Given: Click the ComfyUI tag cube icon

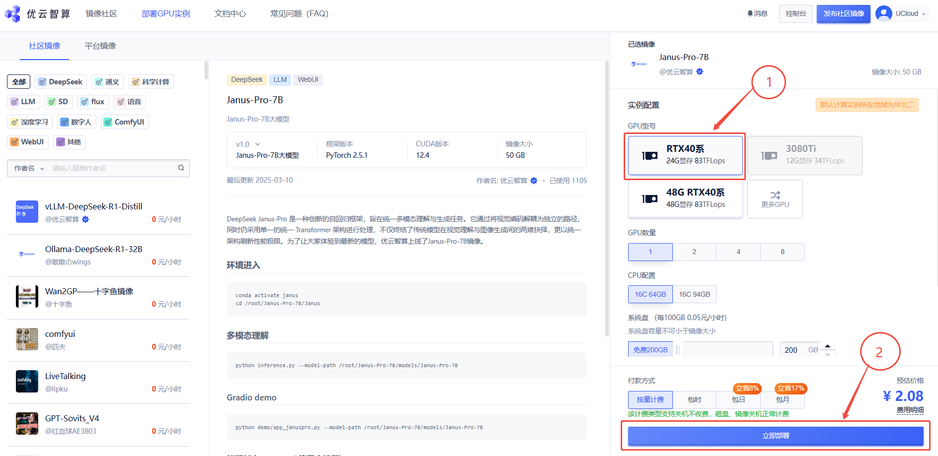Looking at the screenshot, I should coord(108,122).
